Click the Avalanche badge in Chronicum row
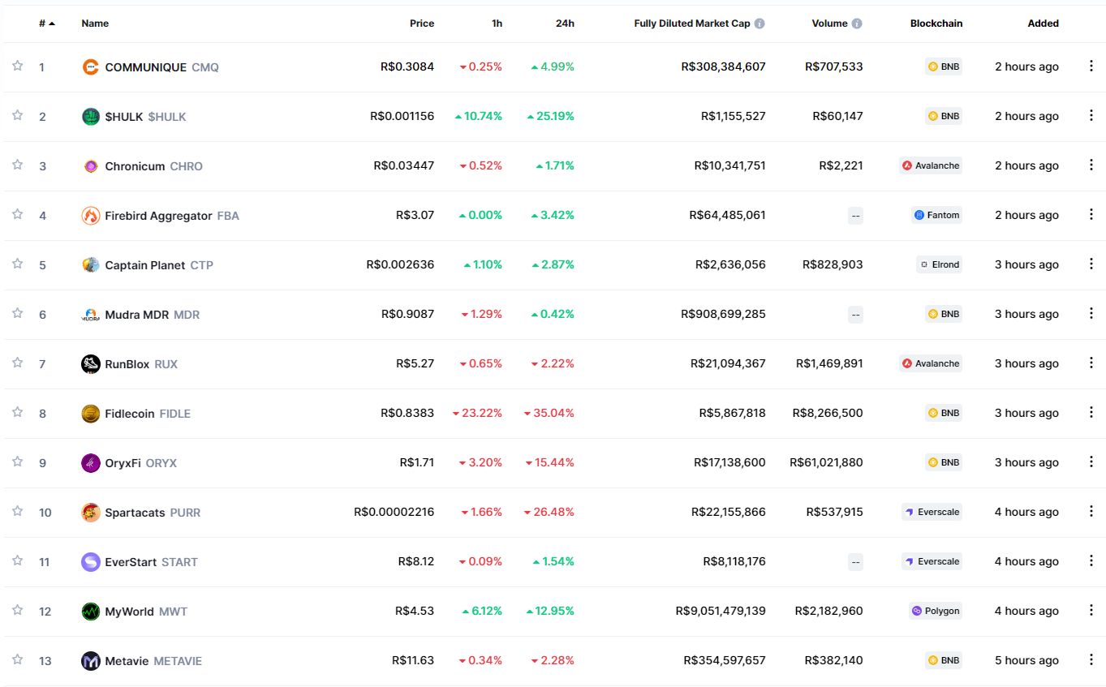This screenshot has width=1106, height=687. [930, 165]
